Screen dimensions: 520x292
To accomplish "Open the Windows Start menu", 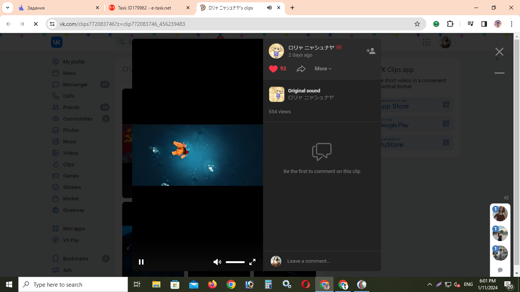I will [x=9, y=284].
